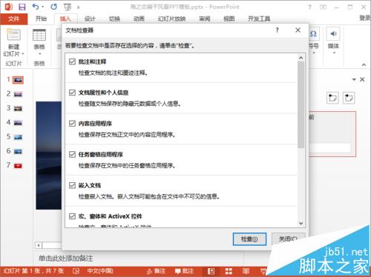Click next comment icon in pane

point(349,98)
